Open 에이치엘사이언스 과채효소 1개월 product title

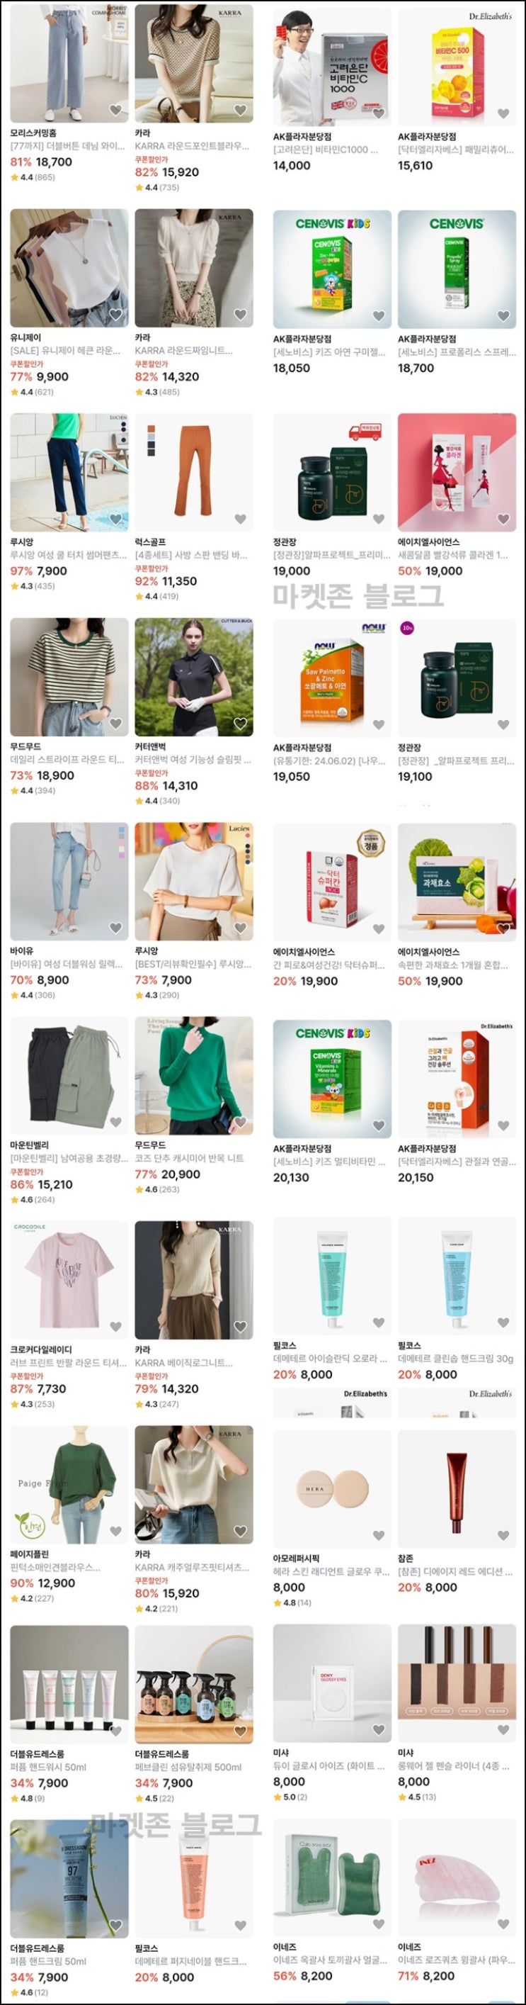pyautogui.click(x=453, y=965)
